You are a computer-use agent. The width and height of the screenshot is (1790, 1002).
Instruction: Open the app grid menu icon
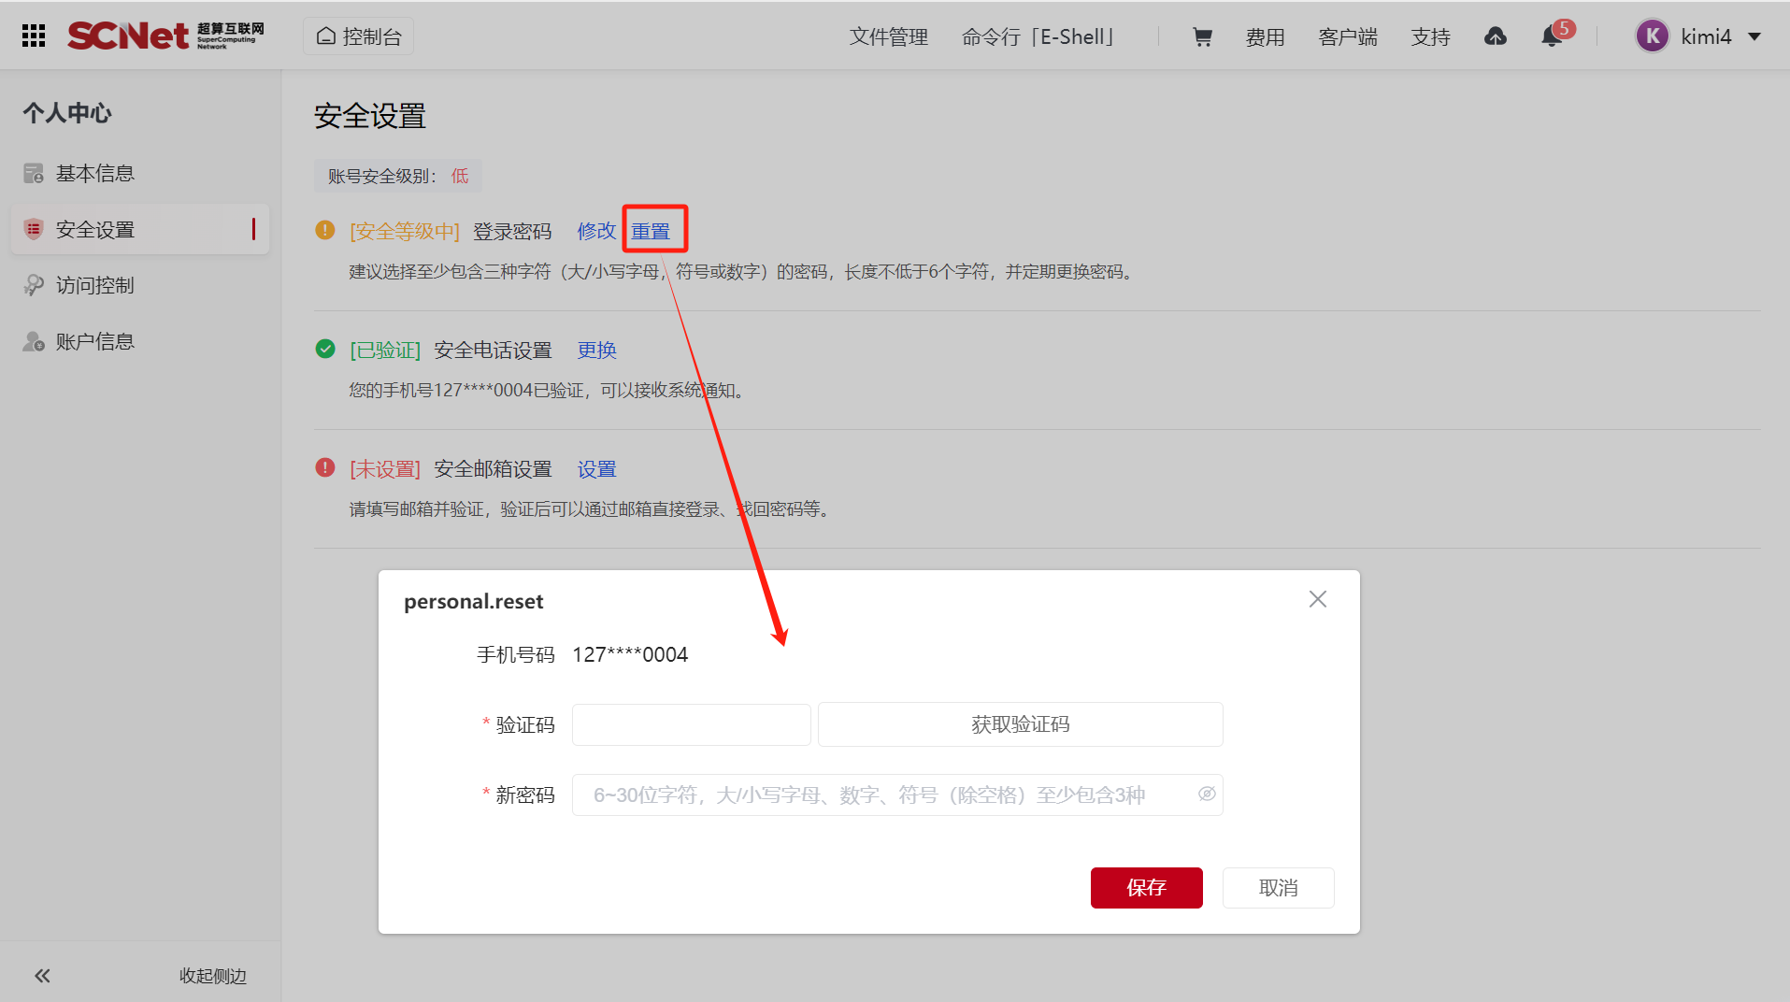tap(34, 36)
